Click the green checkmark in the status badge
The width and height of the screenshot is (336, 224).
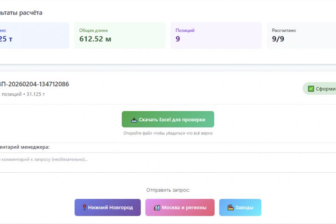coord(311,89)
